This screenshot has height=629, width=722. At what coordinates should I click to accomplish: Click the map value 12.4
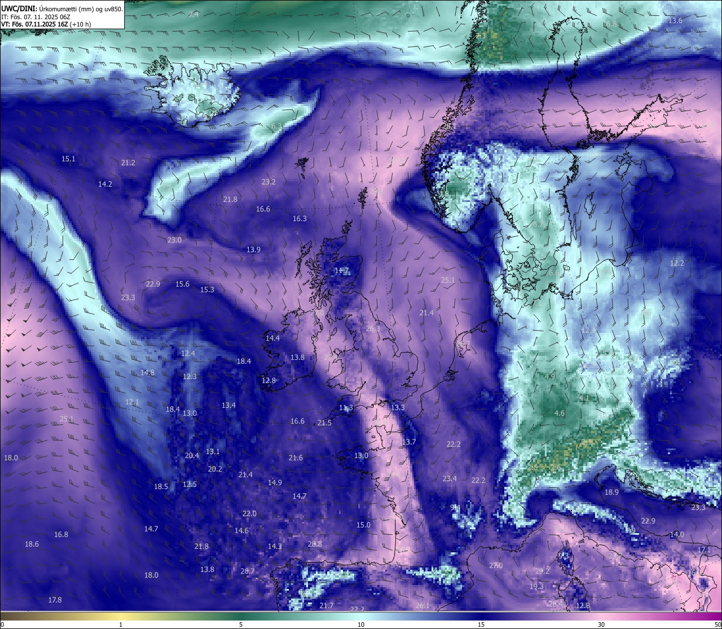(x=188, y=354)
